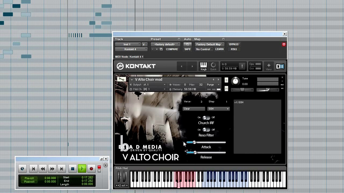Click rewind in the transport window
The image size is (344, 193).
coord(43,169)
